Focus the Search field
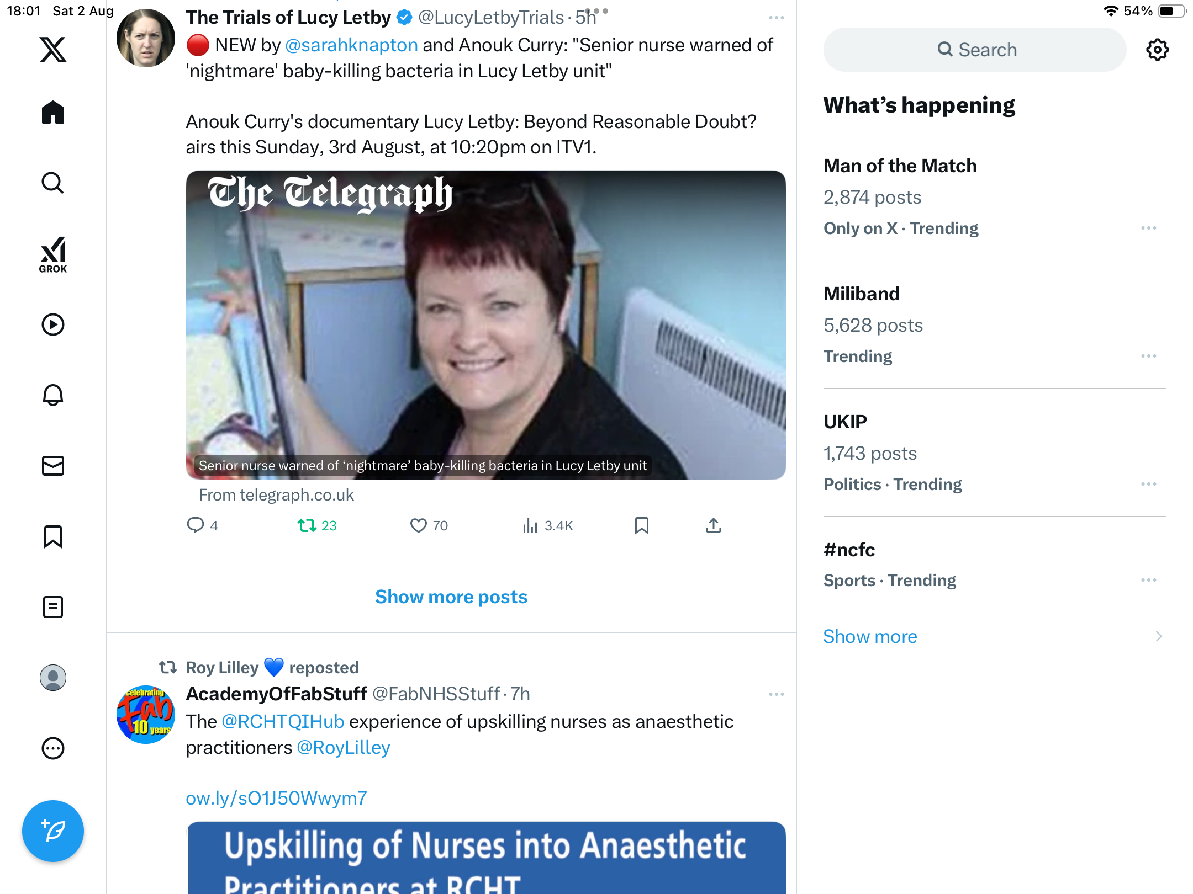 coord(975,50)
